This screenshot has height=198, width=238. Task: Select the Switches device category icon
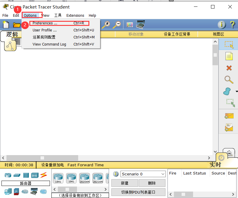pyautogui.click(x=17, y=175)
